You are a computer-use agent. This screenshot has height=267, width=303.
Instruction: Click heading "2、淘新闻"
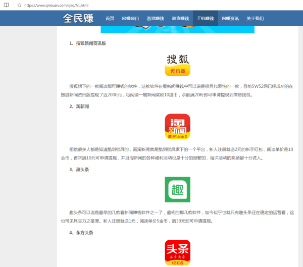click(79, 106)
